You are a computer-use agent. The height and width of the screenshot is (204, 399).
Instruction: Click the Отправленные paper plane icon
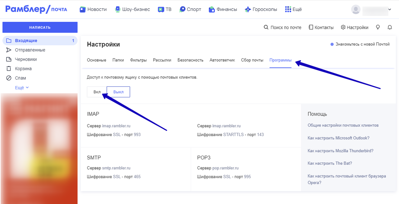point(9,50)
